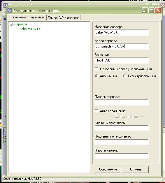165x183 pixels.
Task: Close the background TeamSpeak main window
Action: pos(162,5)
